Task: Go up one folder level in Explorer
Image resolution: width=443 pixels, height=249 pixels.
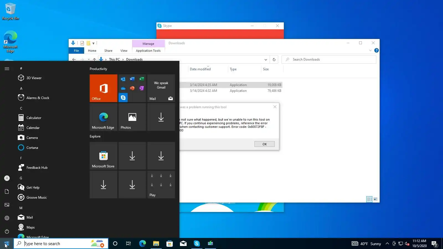Action: click(x=94, y=59)
